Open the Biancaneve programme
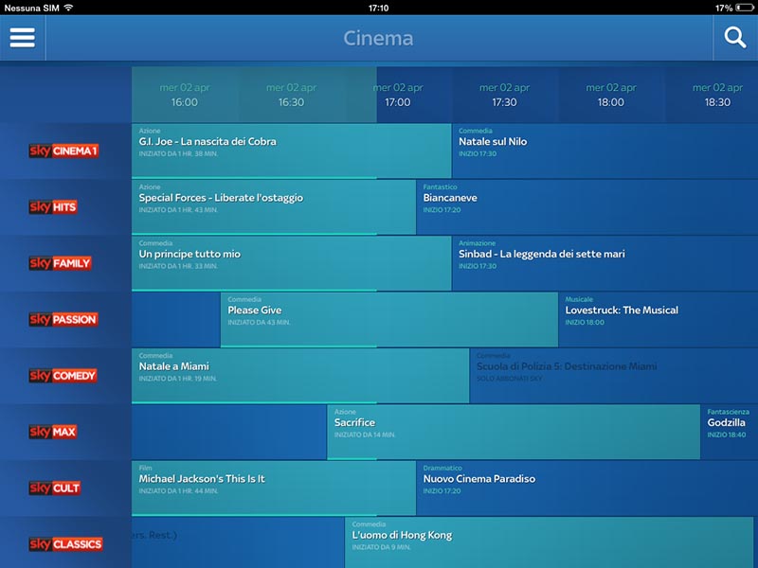The image size is (758, 568). pyautogui.click(x=587, y=206)
